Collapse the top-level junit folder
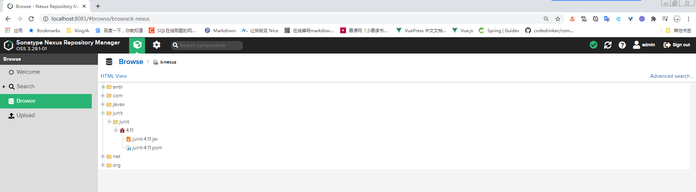 103,113
